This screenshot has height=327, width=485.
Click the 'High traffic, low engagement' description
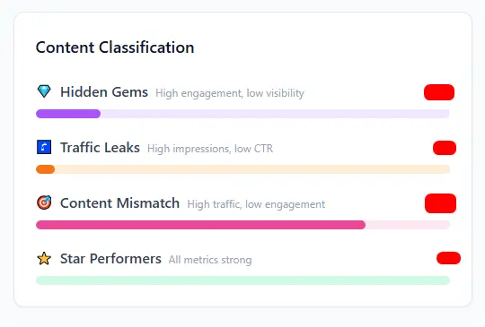pyautogui.click(x=256, y=204)
